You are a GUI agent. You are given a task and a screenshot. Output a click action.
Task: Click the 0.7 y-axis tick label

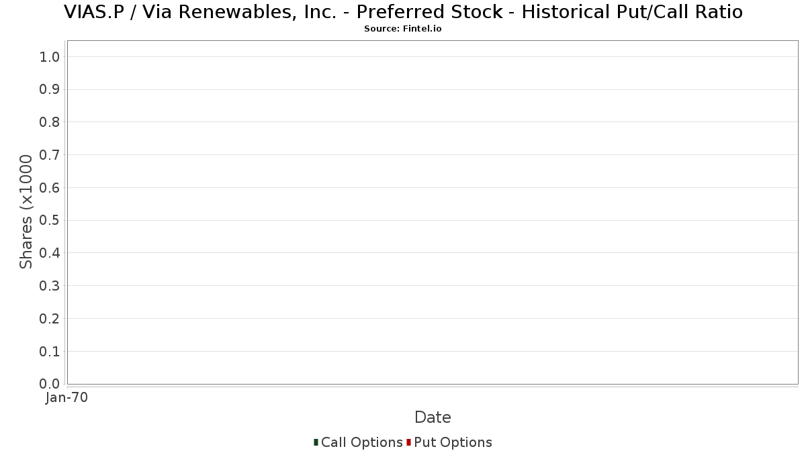click(50, 155)
